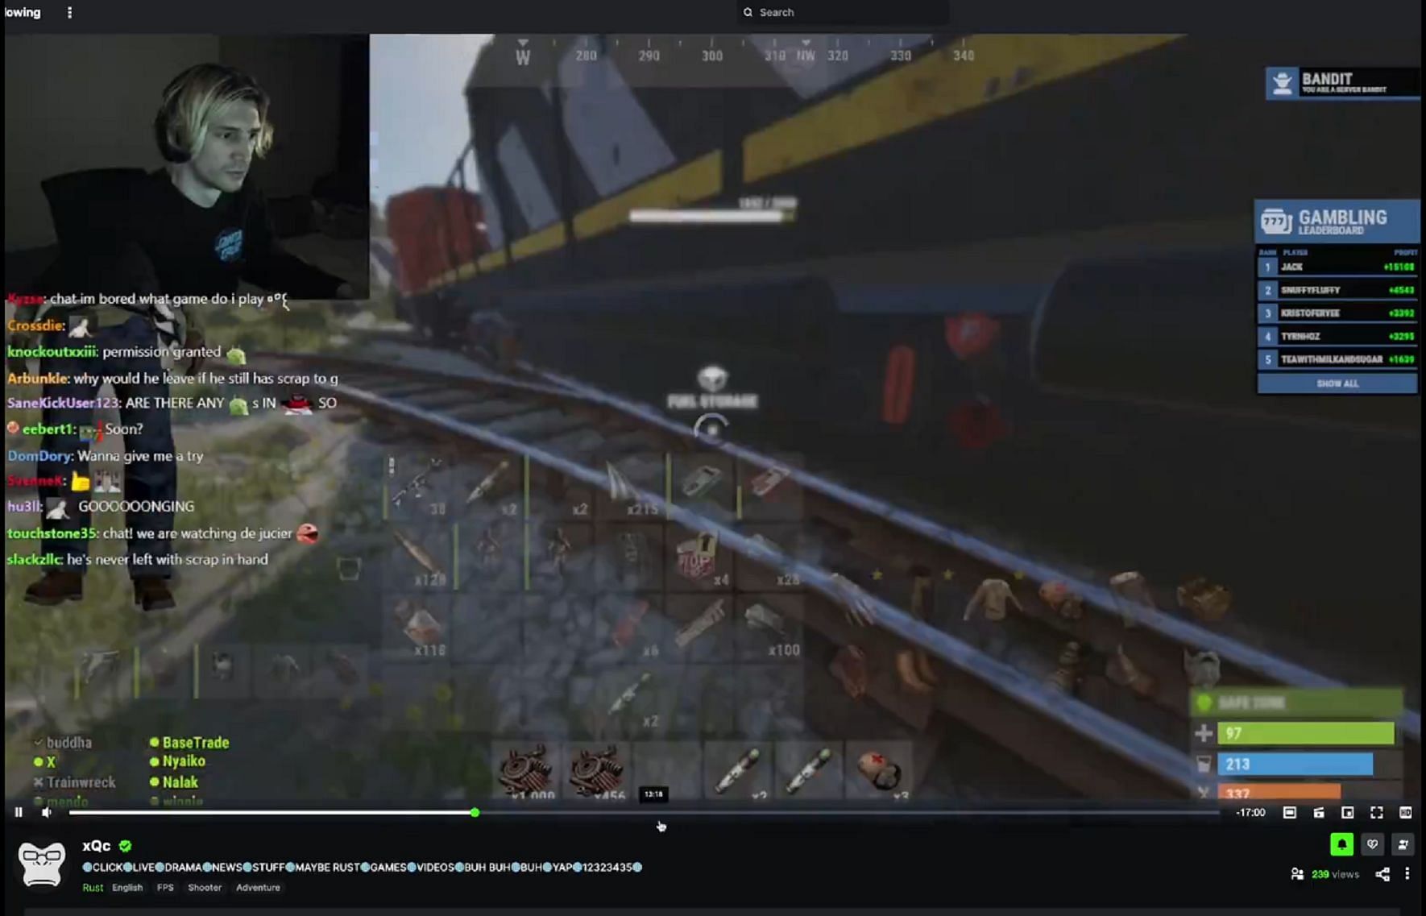The width and height of the screenshot is (1426, 916).
Task: Pause the stream playback
Action: (19, 812)
